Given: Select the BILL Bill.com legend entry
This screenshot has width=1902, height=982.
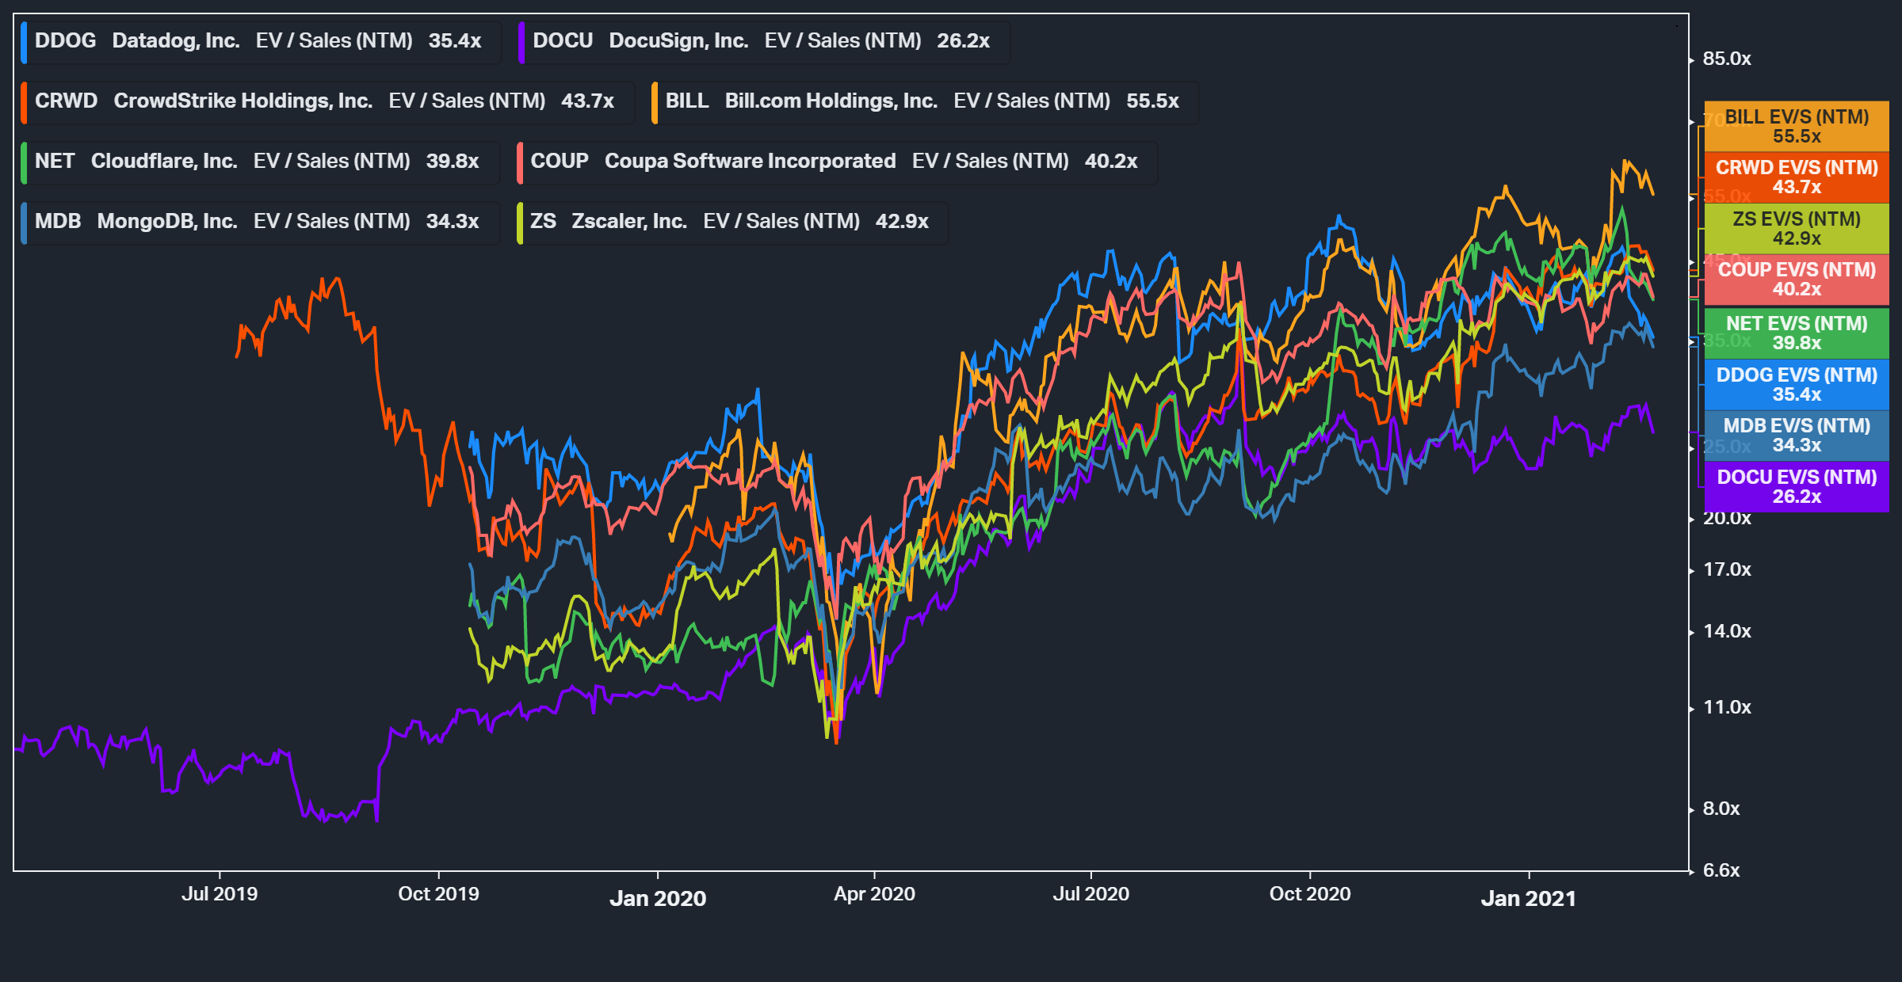Looking at the screenshot, I should (x=925, y=102).
